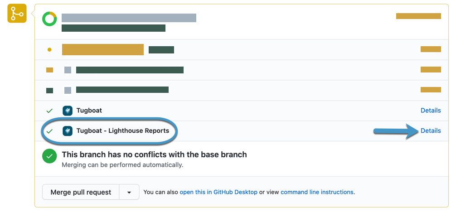Open the command line instructions link

[x=317, y=192]
